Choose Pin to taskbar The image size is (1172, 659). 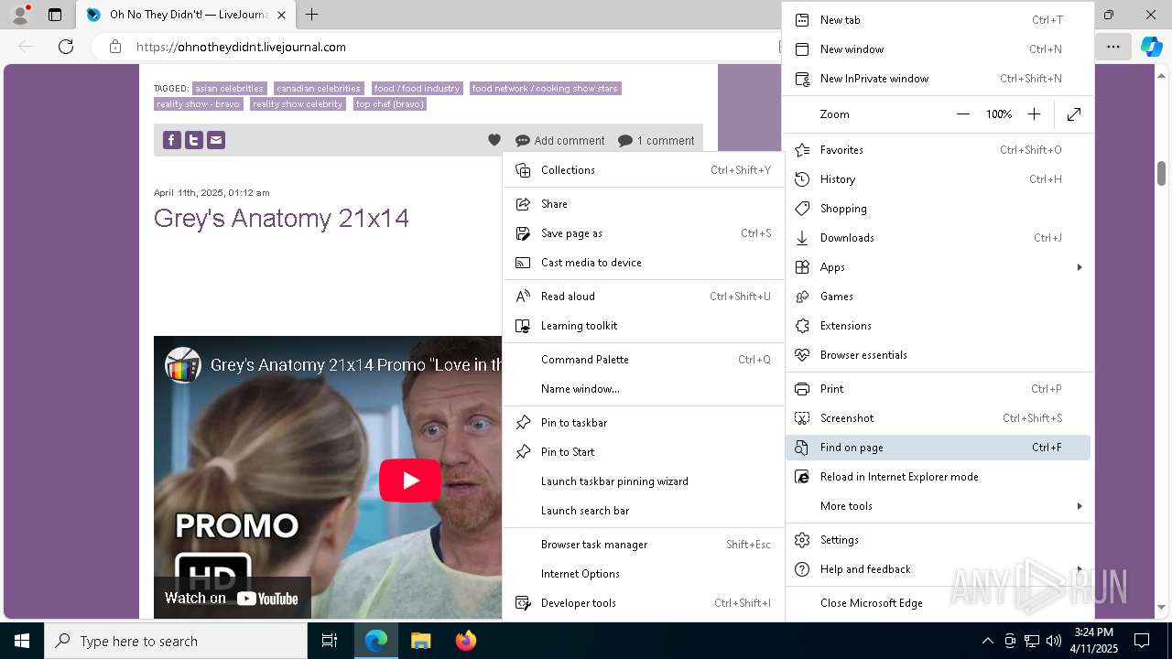pos(644,423)
